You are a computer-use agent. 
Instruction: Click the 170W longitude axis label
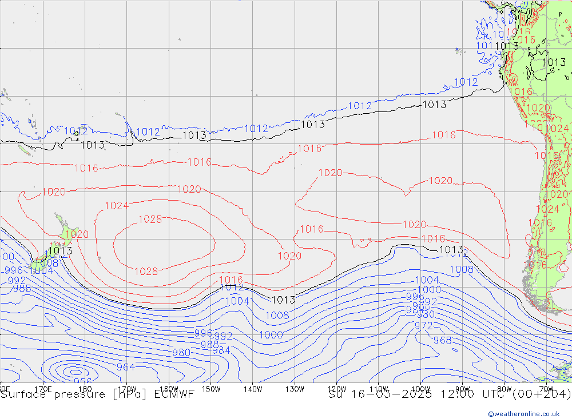click(127, 389)
